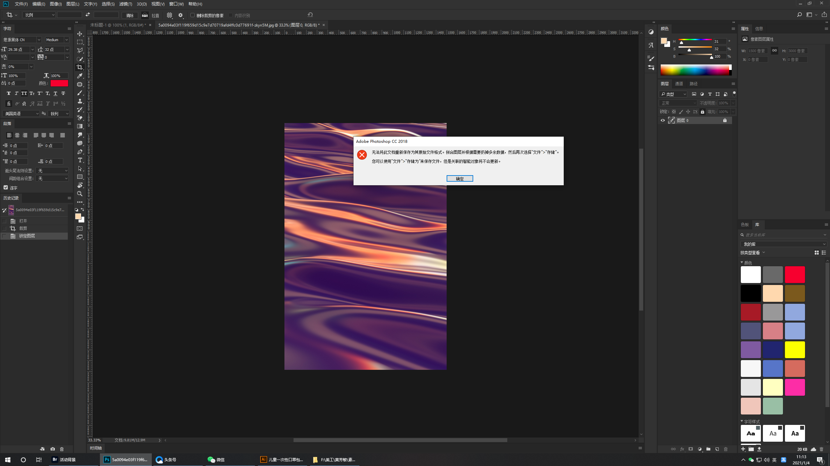The height and width of the screenshot is (466, 830).
Task: Select the Rectangular Marquee tool
Action: [80, 42]
